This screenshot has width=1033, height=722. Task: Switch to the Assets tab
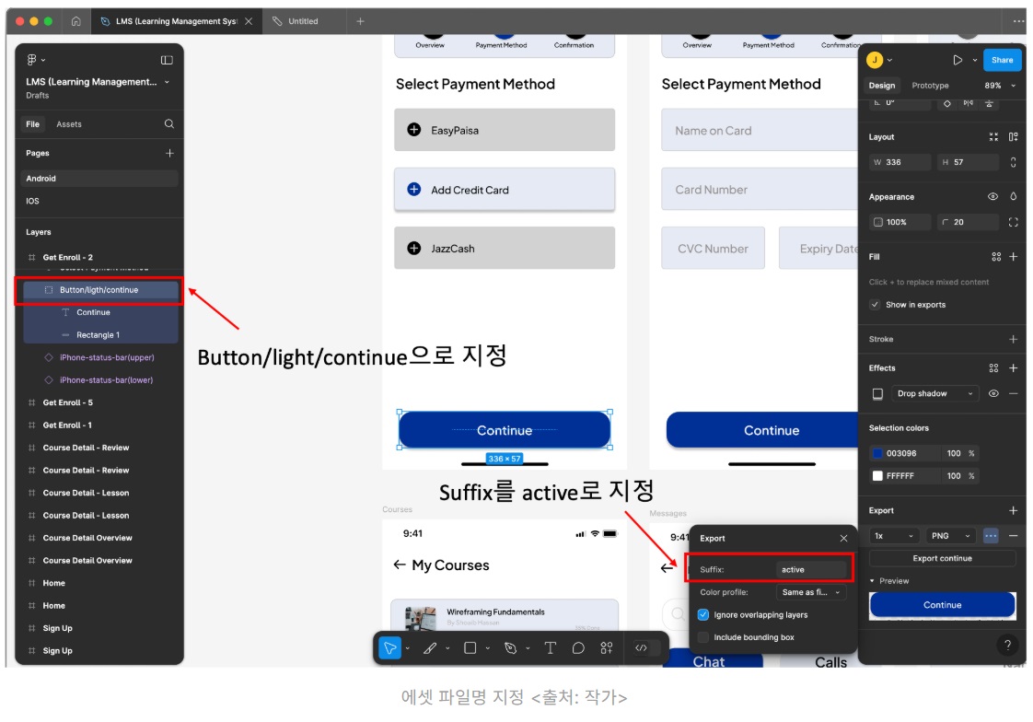[69, 123]
